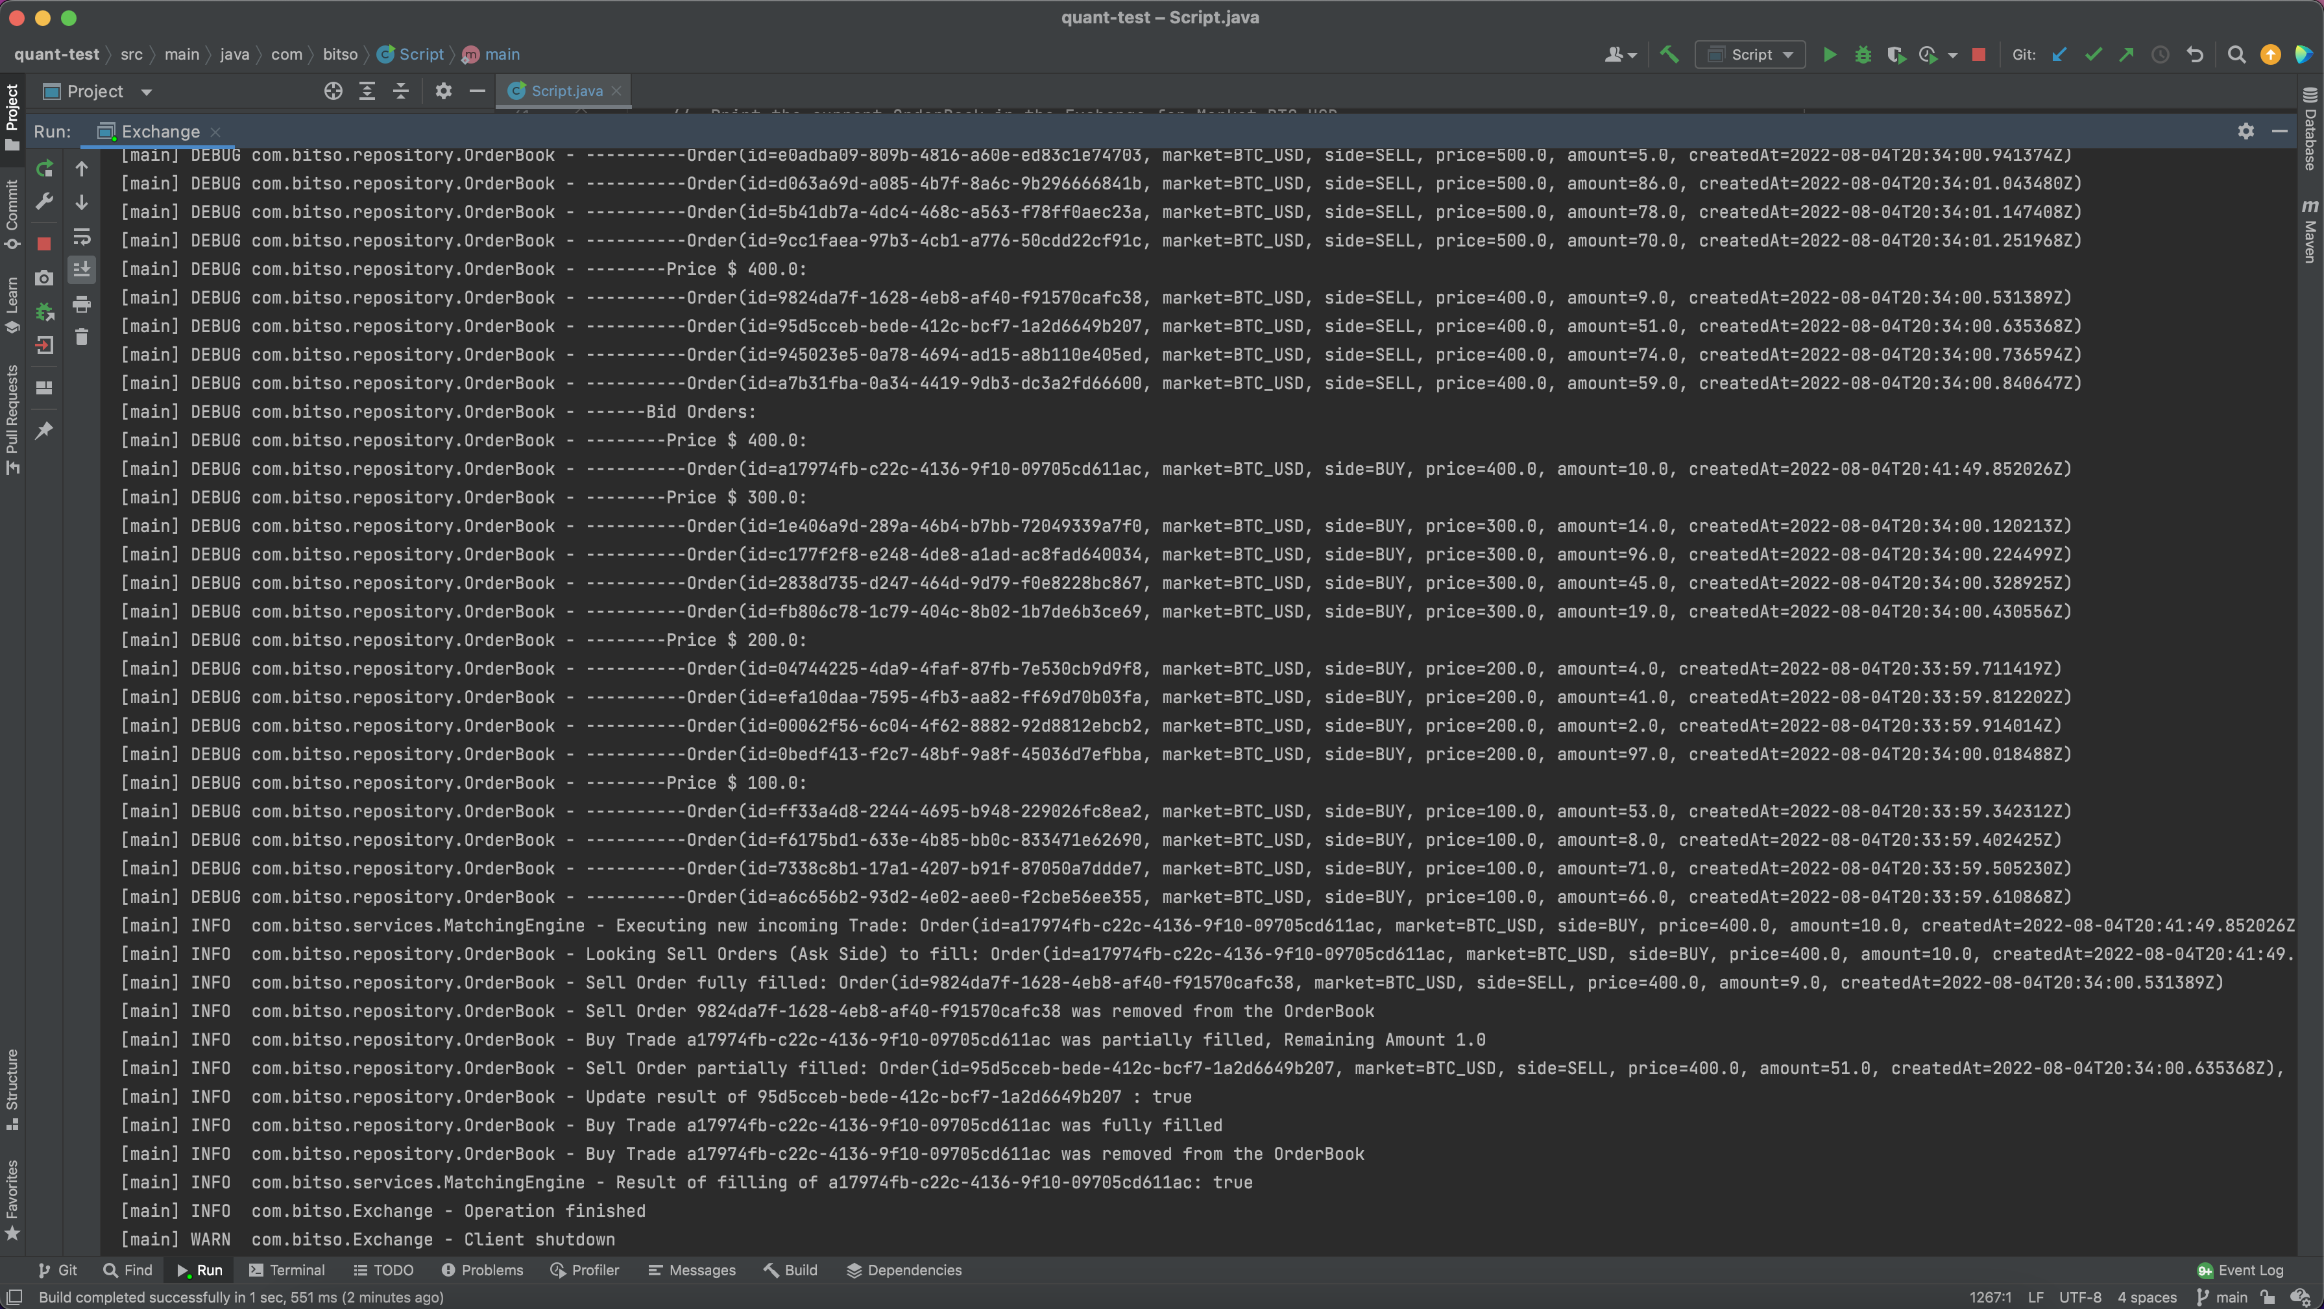The width and height of the screenshot is (2324, 1309).
Task: Open the Problems tool window tab
Action: point(483,1270)
